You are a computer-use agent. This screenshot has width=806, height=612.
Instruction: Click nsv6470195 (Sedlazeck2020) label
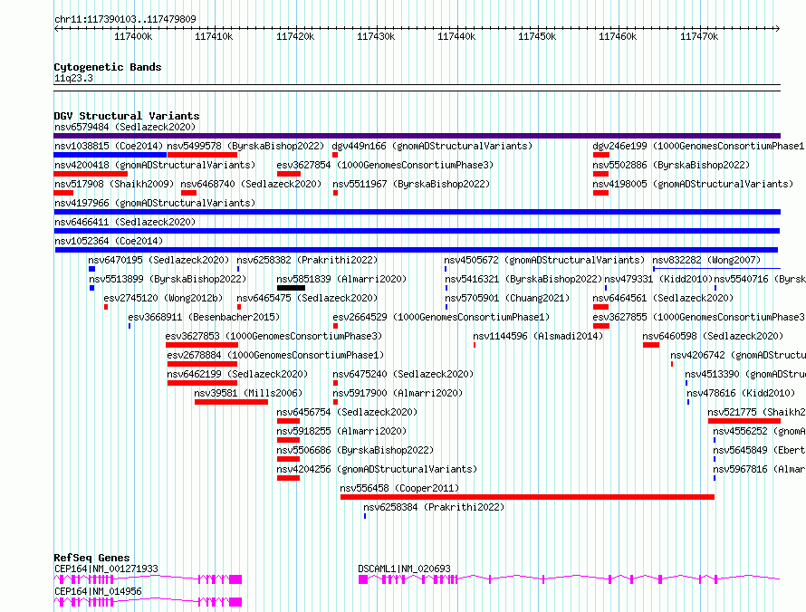click(x=158, y=260)
